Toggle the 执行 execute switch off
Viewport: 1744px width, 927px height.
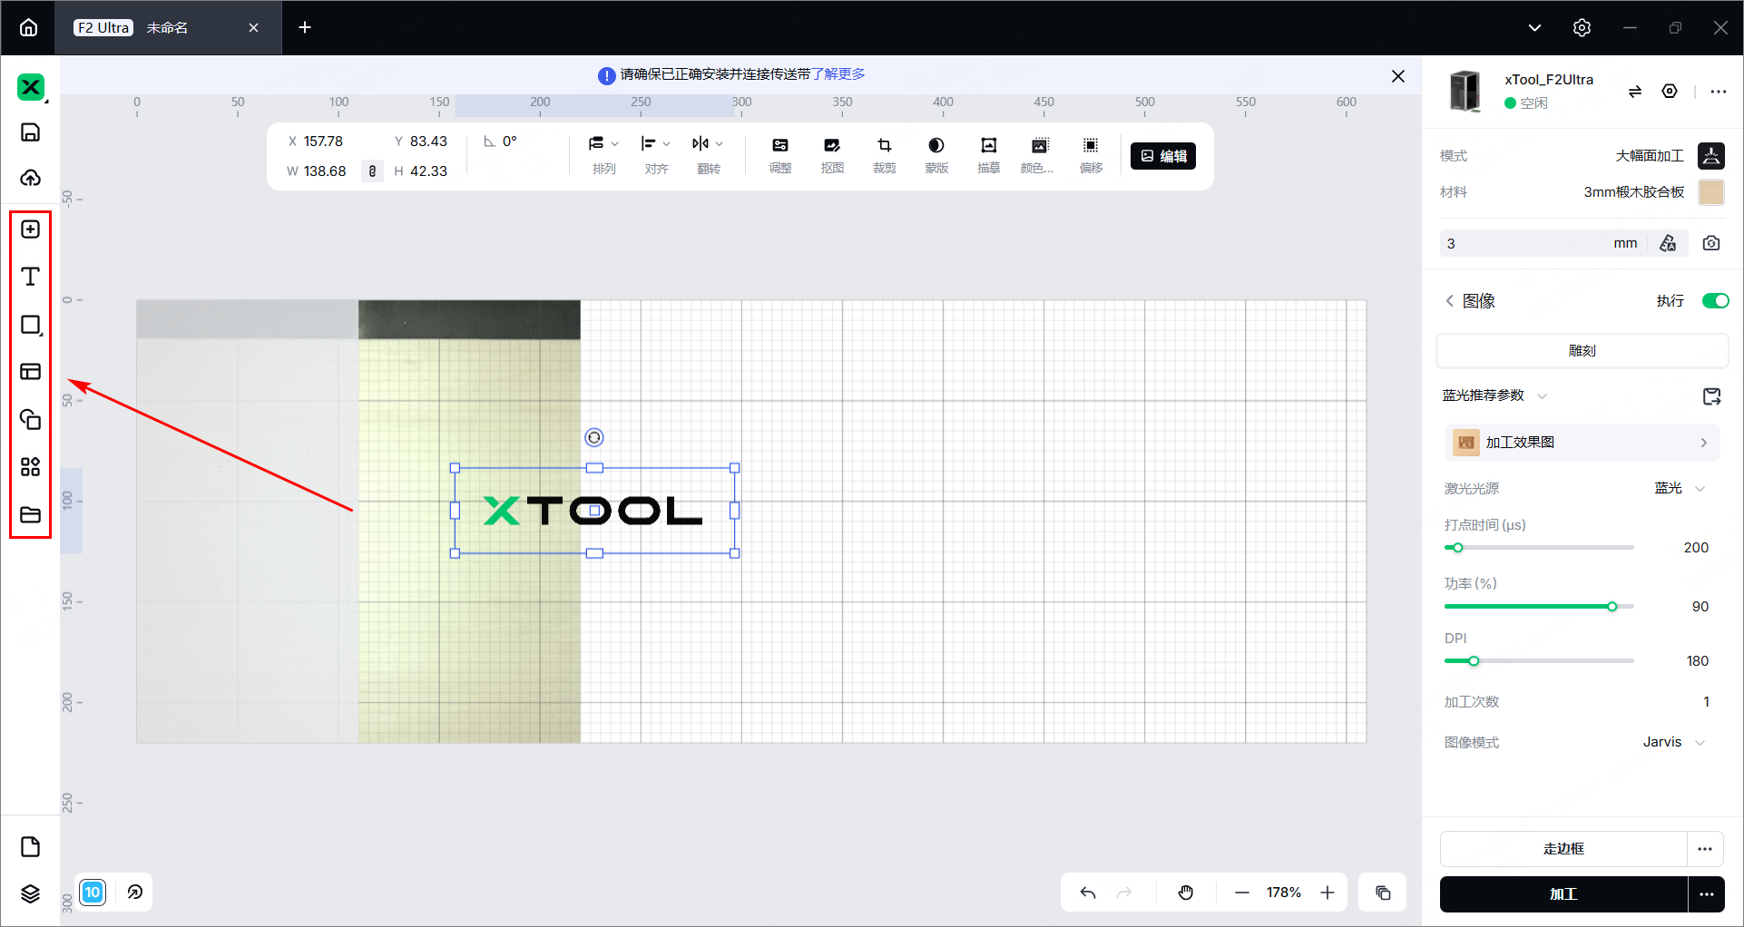click(x=1714, y=301)
